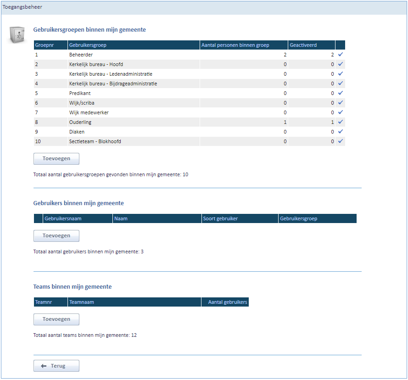Select the Beheerder group name
Screen dimensions: 408x380
pos(81,55)
